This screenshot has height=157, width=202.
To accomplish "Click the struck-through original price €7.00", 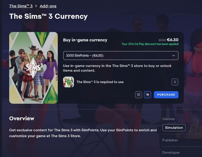I will (162, 40).
